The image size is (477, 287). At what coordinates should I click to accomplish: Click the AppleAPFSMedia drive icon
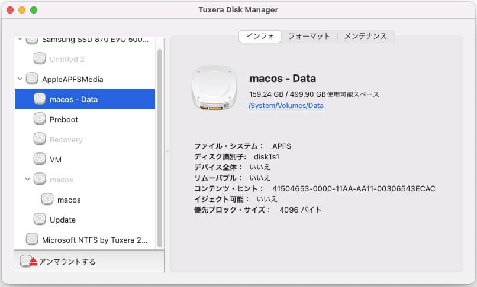coord(32,79)
